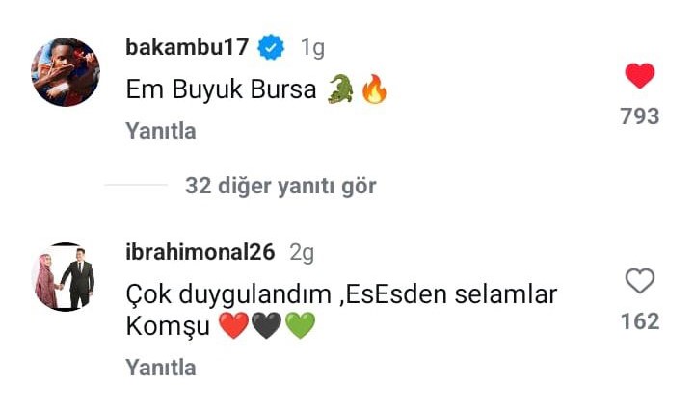Expand '32 diğer yanıtı gör' replies

(x=280, y=186)
